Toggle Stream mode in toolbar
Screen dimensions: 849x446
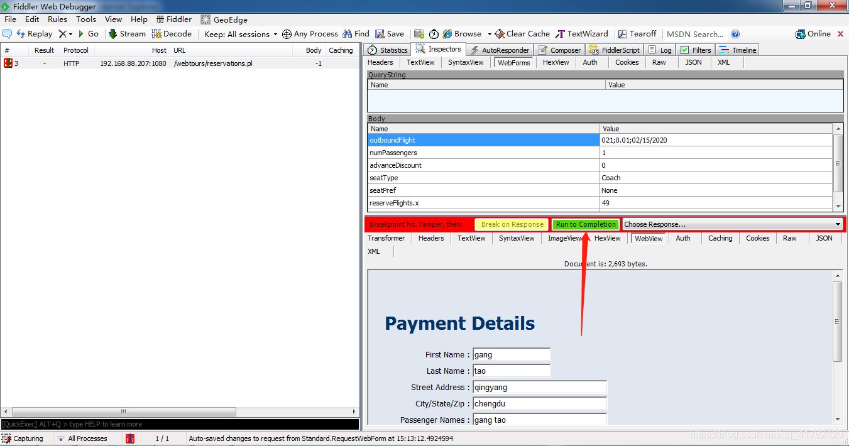[127, 34]
